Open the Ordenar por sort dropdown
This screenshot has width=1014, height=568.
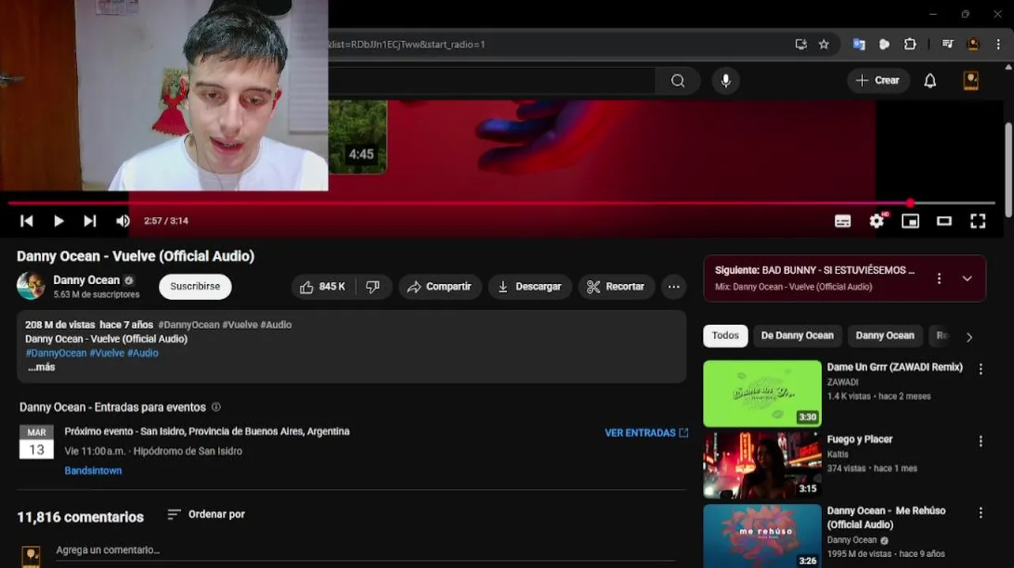click(206, 514)
